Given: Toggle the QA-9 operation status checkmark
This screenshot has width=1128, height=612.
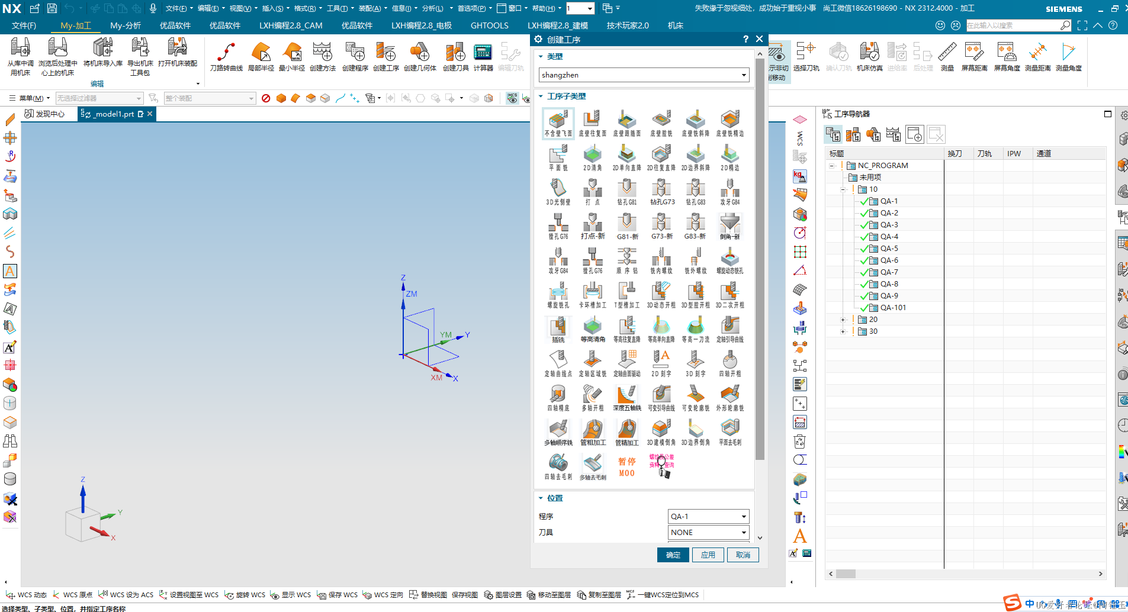Looking at the screenshot, I should 865,296.
